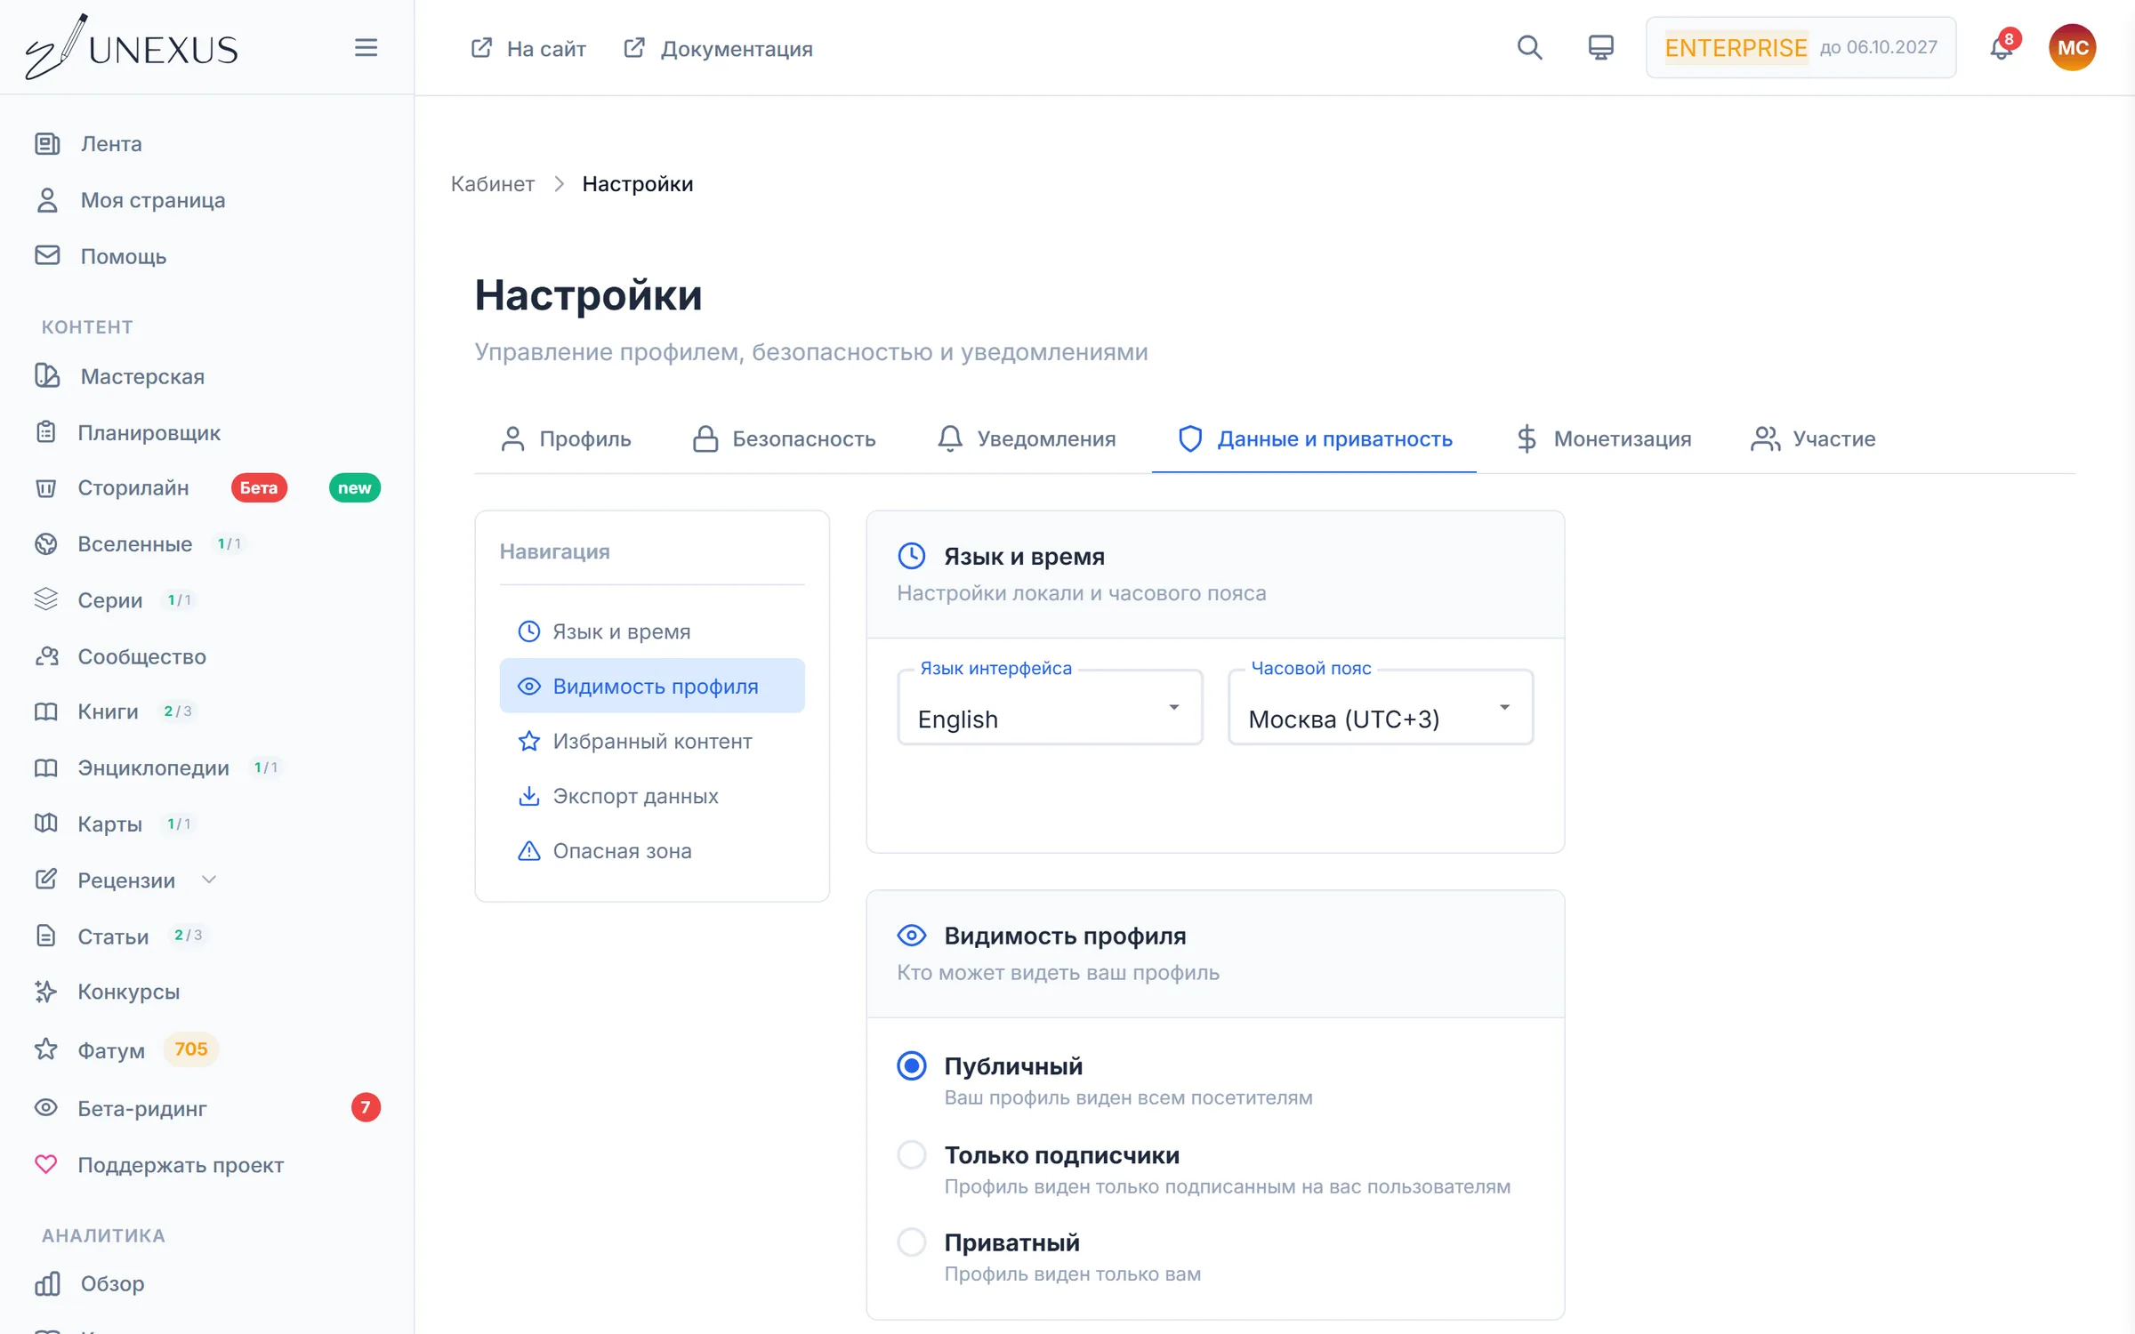The width and height of the screenshot is (2135, 1334).
Task: Go to Кабинет in breadcrumb
Action: click(492, 184)
